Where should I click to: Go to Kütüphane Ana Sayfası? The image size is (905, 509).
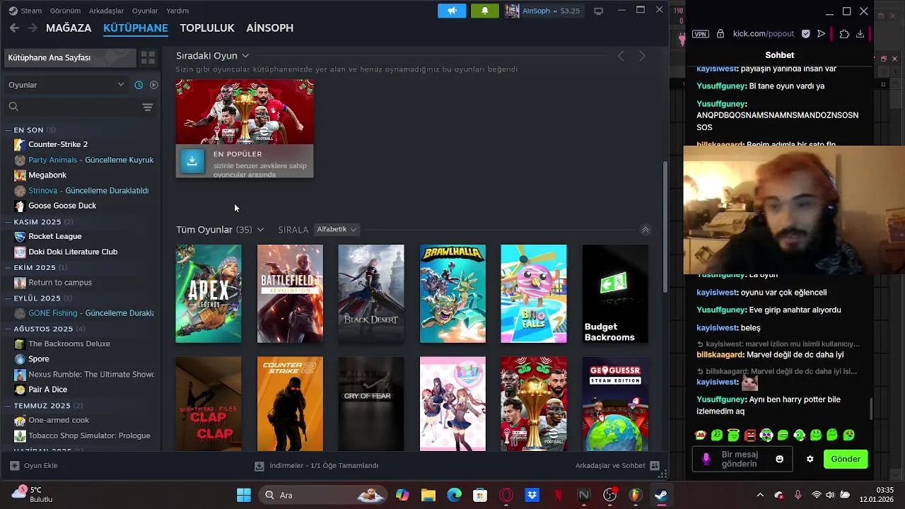click(x=69, y=57)
